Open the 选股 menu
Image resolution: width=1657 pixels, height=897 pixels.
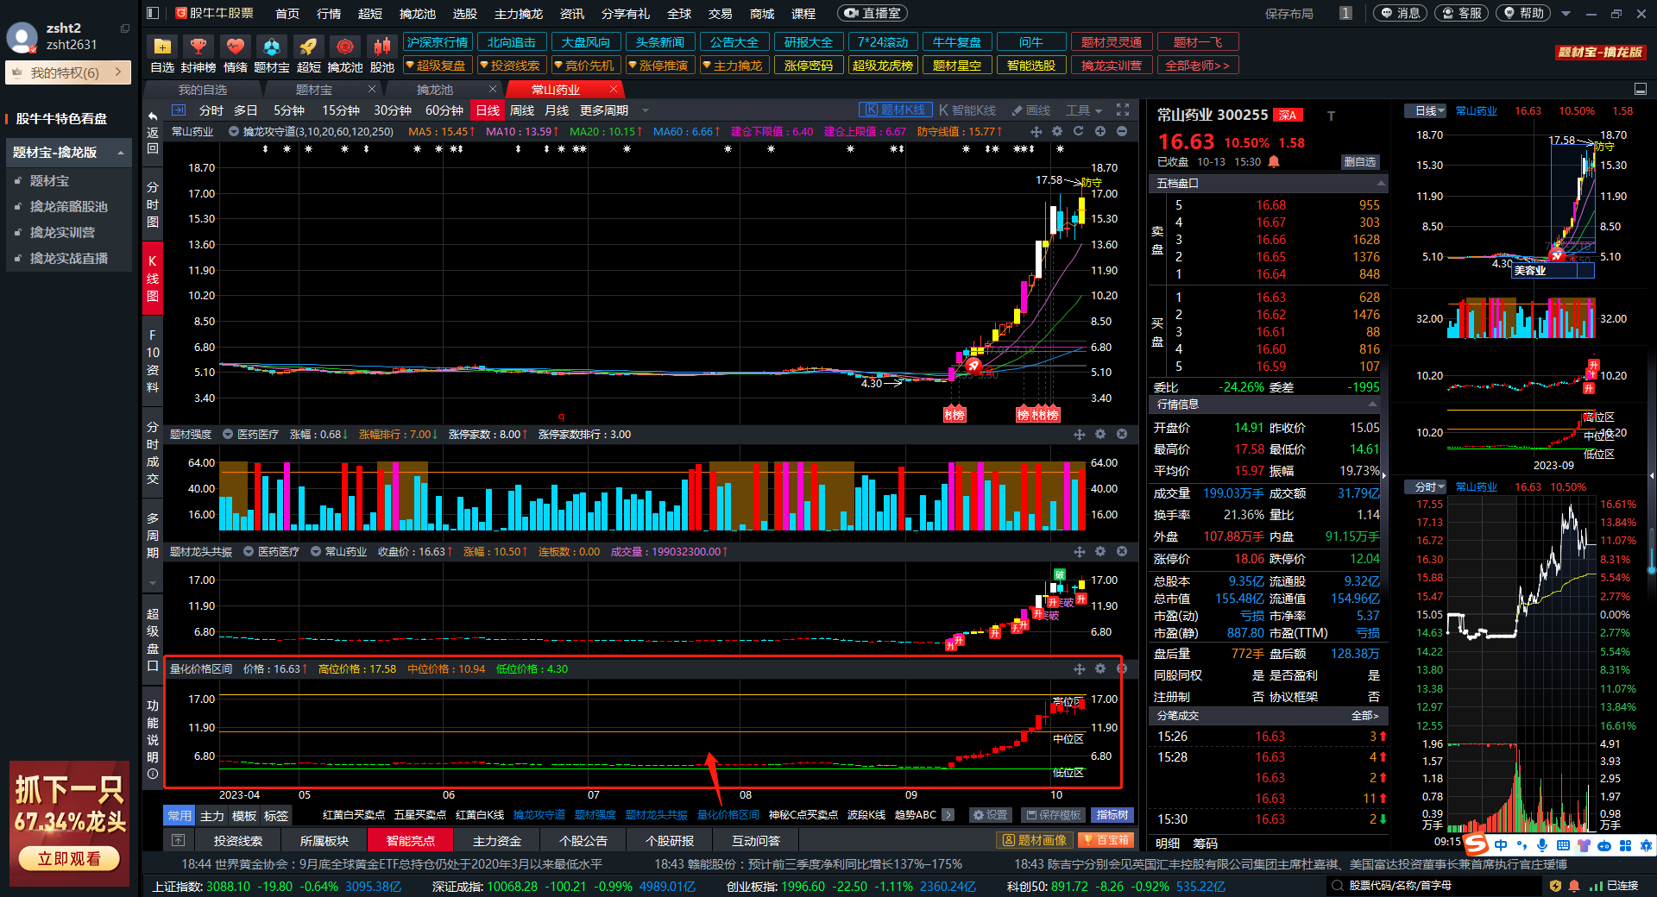[x=464, y=14]
